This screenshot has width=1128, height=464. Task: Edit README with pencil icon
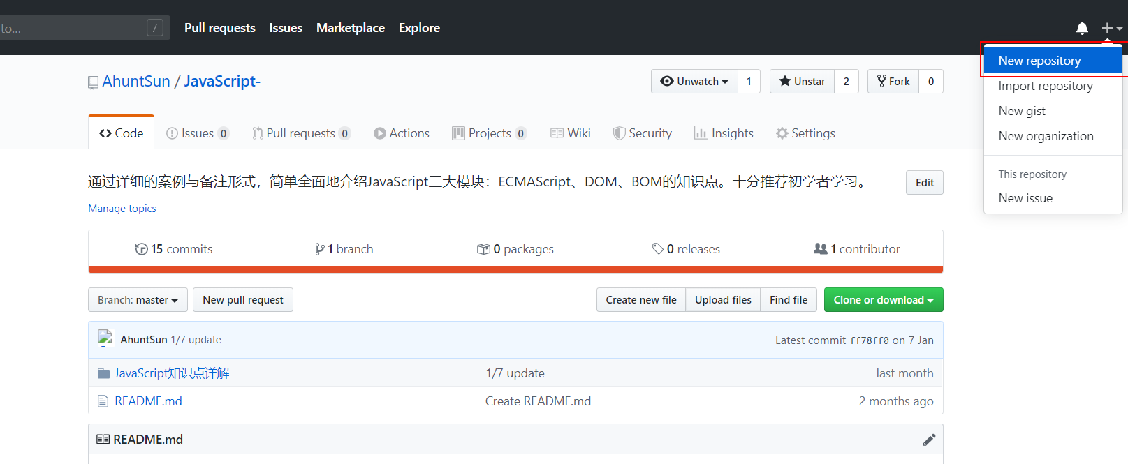[x=929, y=440]
